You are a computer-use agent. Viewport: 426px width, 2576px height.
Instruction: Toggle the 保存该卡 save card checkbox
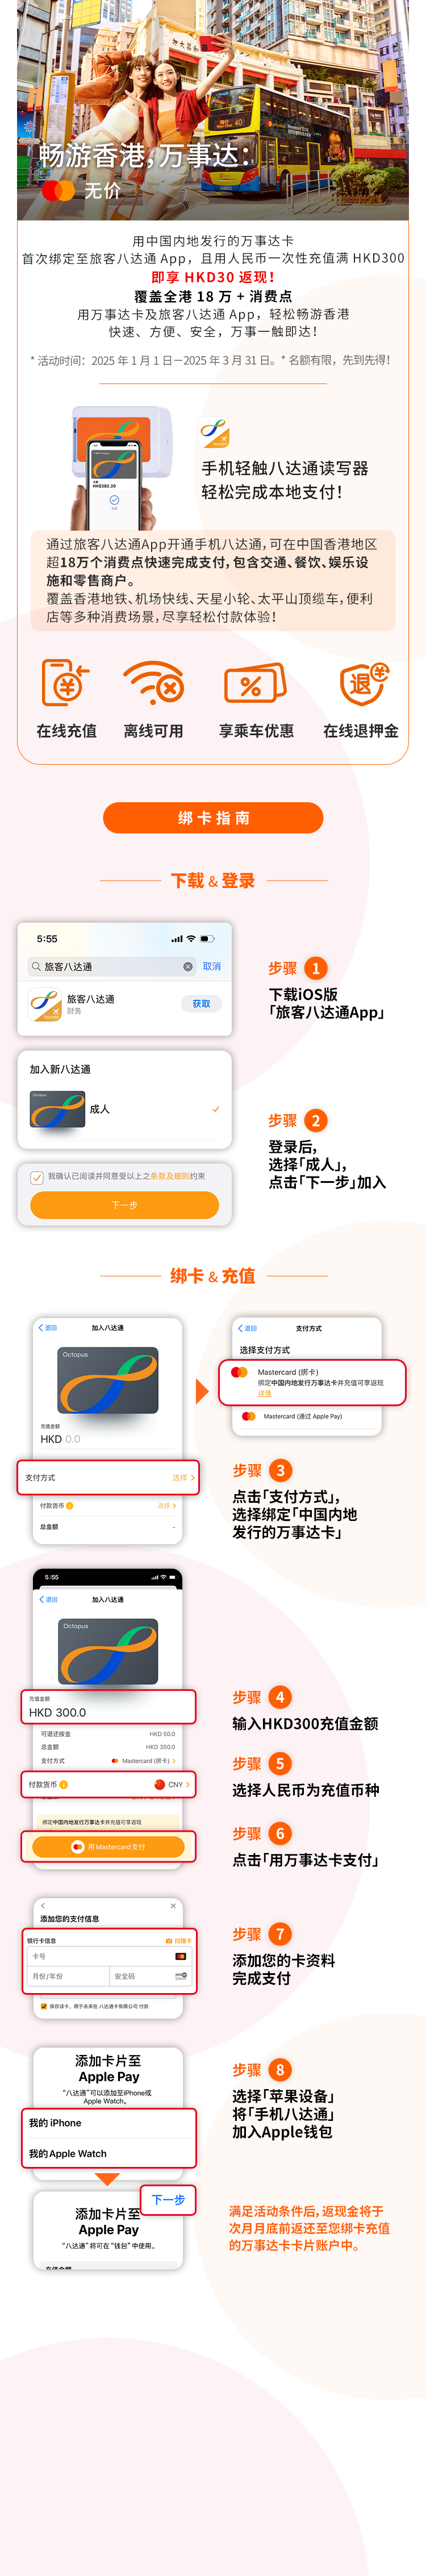click(x=44, y=2005)
